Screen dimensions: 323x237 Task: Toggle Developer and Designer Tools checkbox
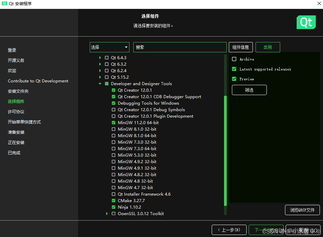point(107,84)
